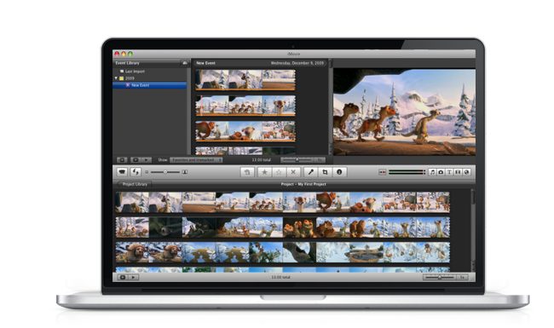Select third event clip filmstrip
This screenshot has width=554, height=328.
click(x=245, y=131)
